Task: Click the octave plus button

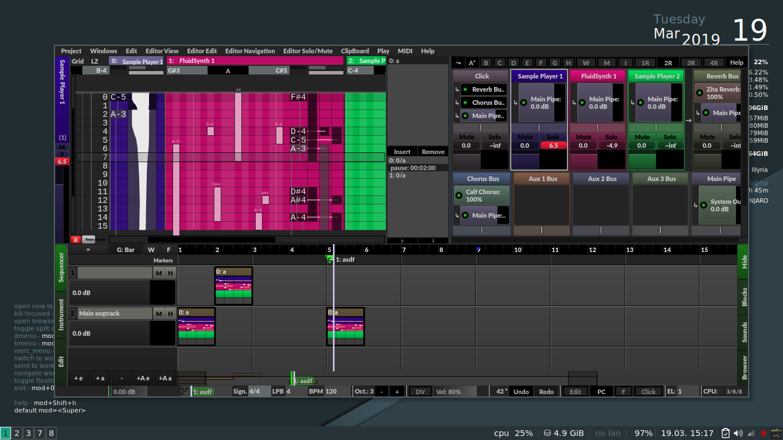Action: point(397,391)
